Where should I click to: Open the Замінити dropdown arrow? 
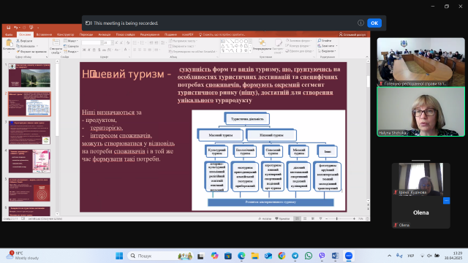tap(336, 46)
